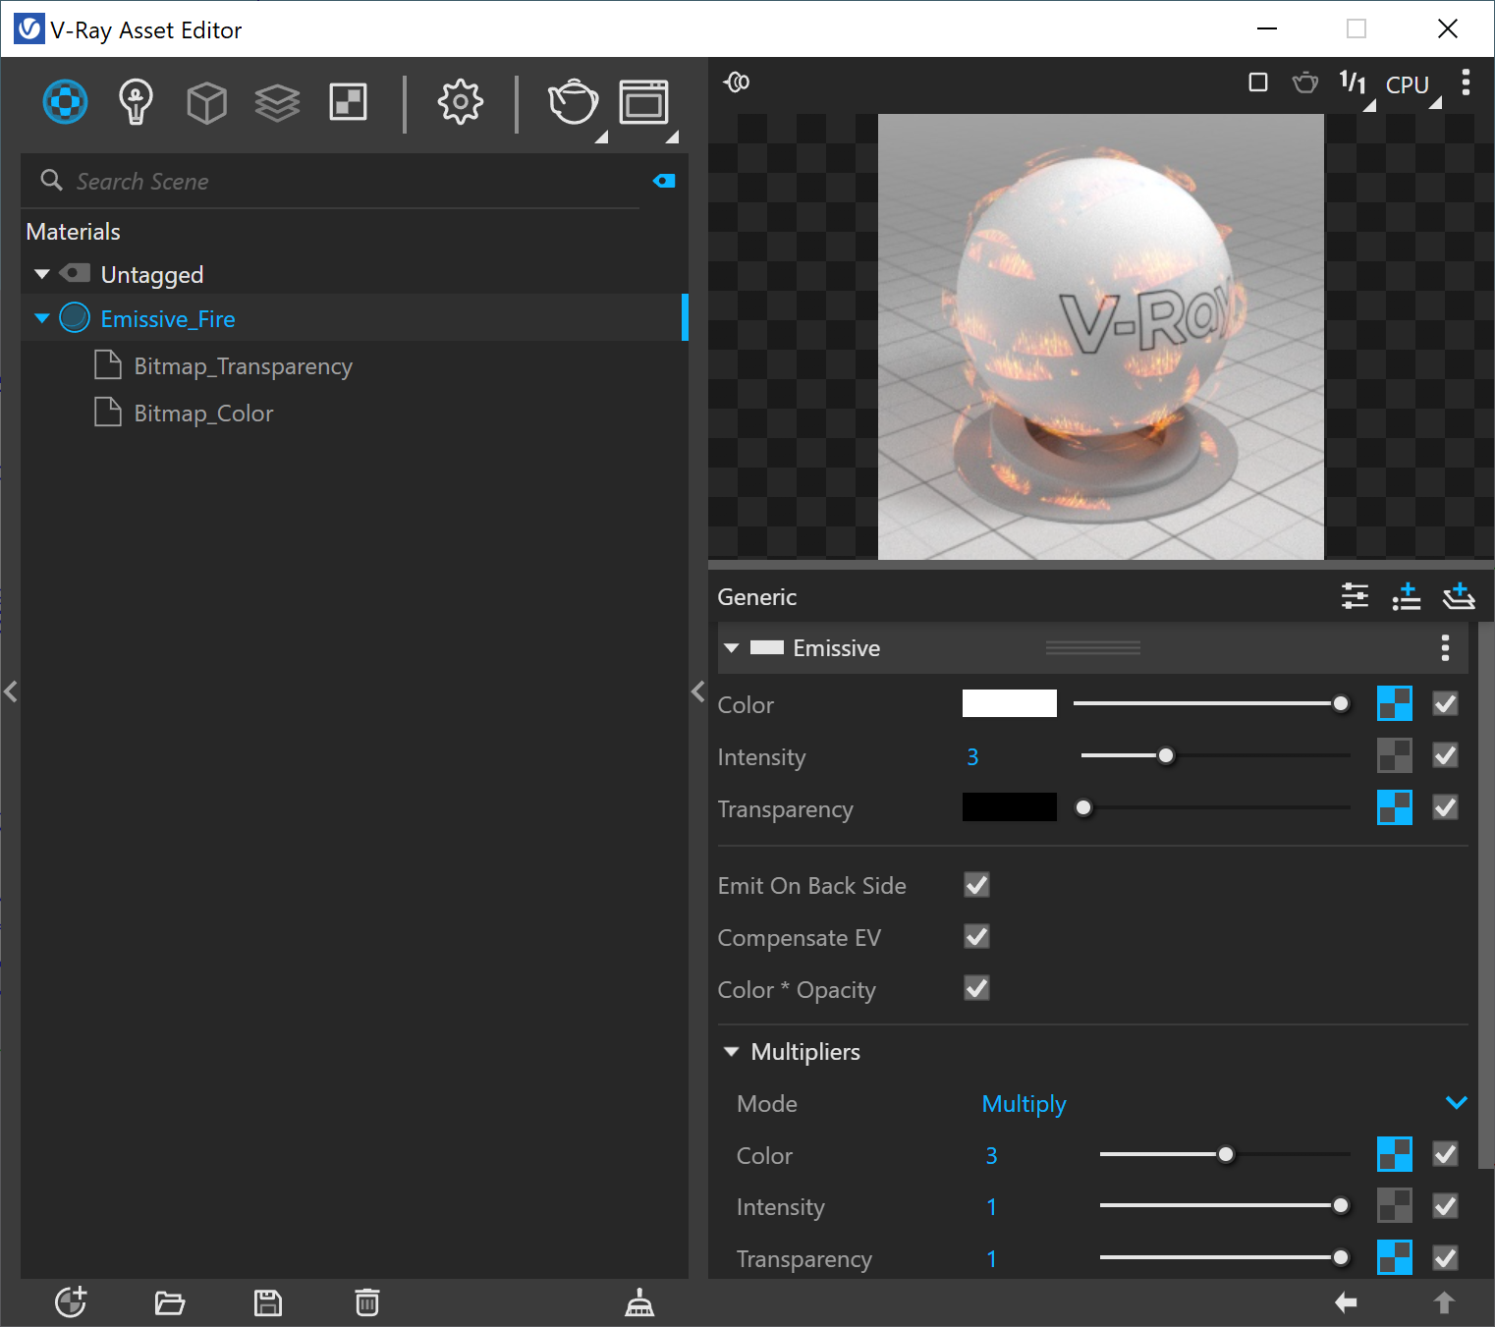Toggle the Color * Opacity checkbox

tap(976, 988)
